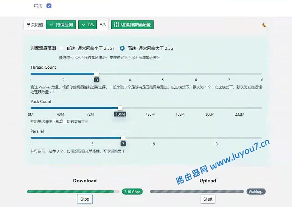Click the Parallal label

[x=37, y=131]
